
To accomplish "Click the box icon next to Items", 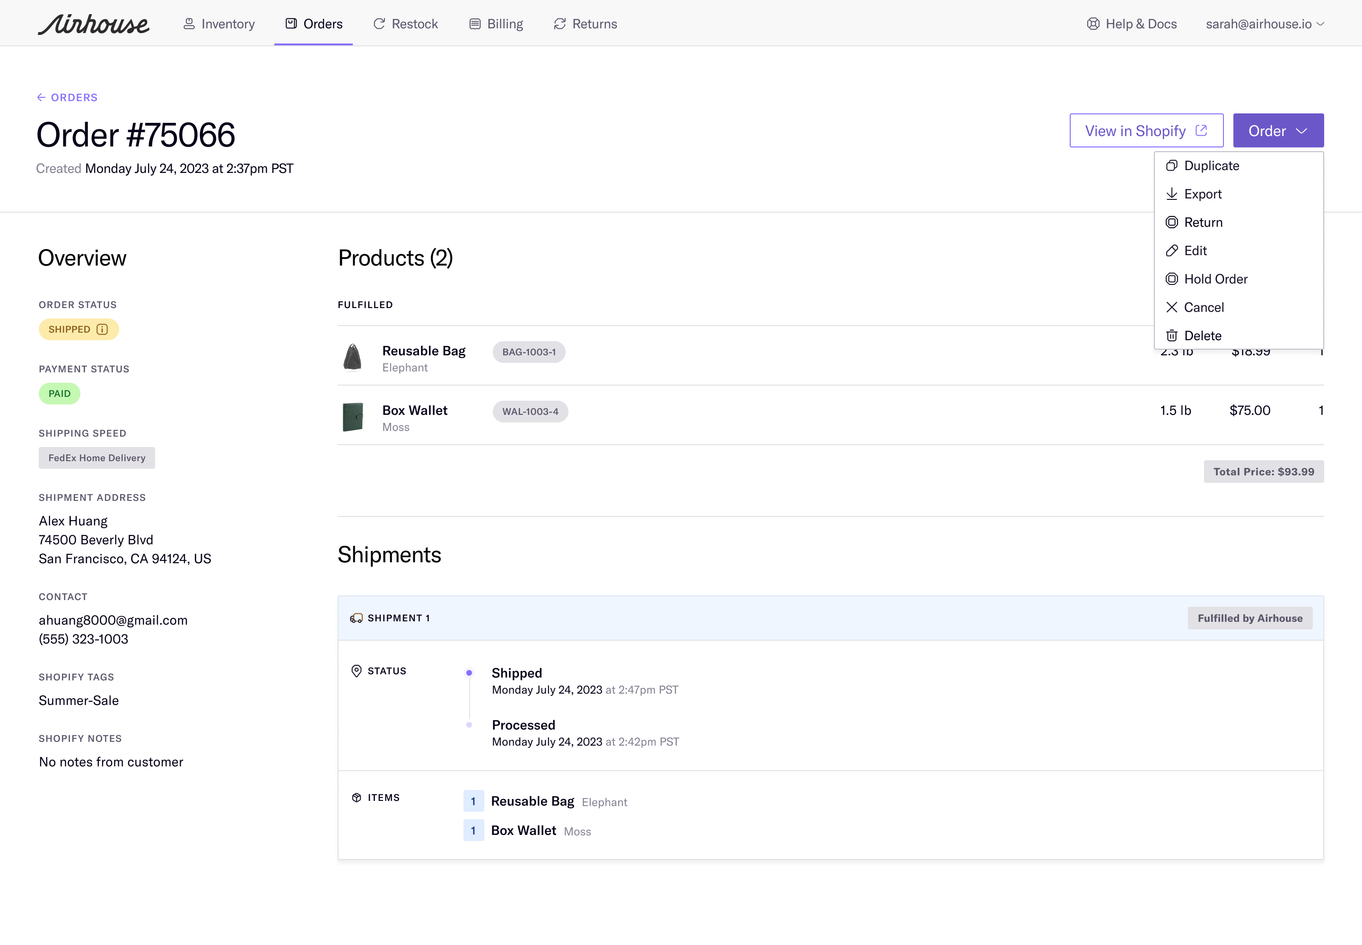I will pos(356,797).
